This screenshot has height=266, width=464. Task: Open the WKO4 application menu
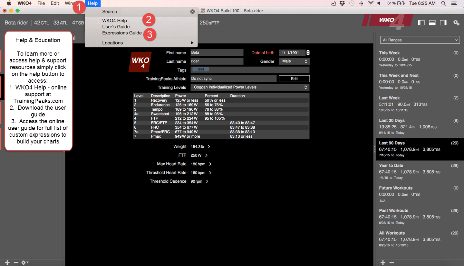coord(24,3)
